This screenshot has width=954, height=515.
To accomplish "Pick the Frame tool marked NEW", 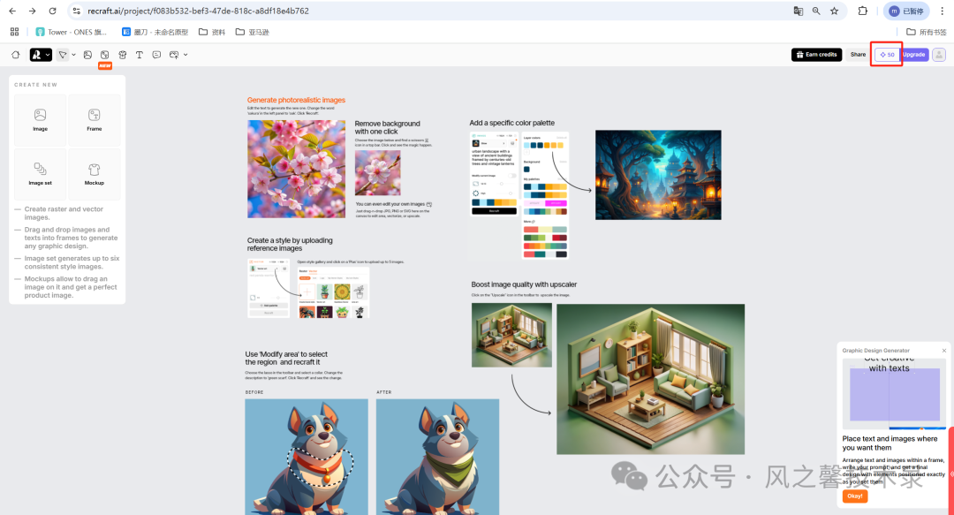I will (x=104, y=55).
